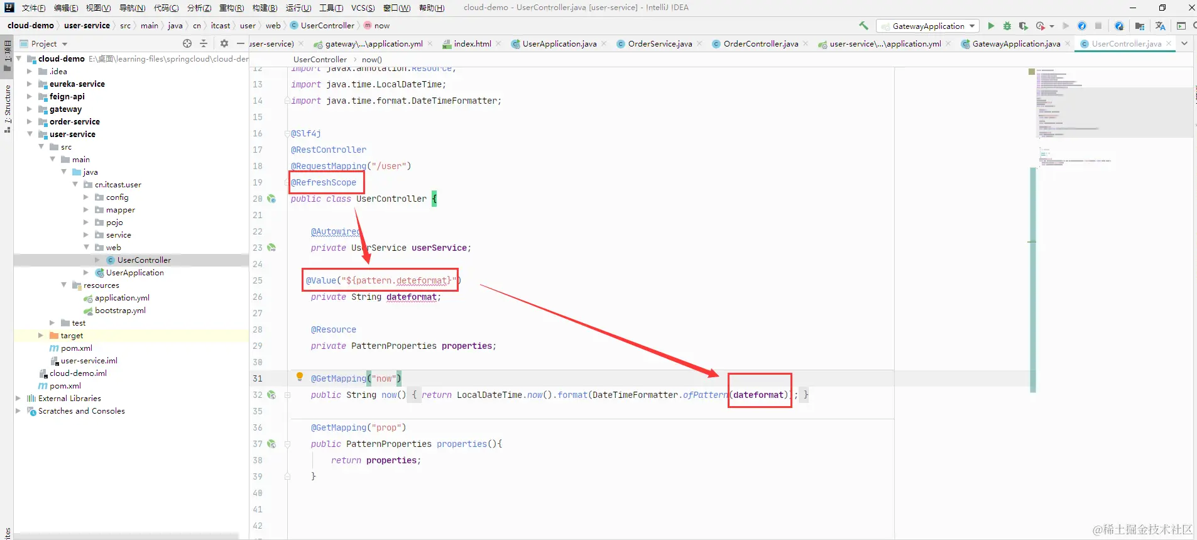Click gutter icon beside properties() method
Viewport: 1197px width, 540px height.
tap(271, 444)
